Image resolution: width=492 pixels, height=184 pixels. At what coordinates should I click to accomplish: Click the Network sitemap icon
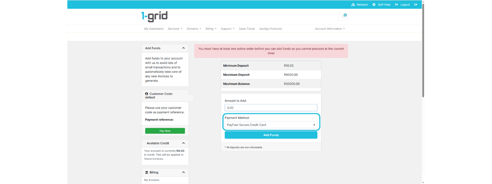(x=353, y=5)
